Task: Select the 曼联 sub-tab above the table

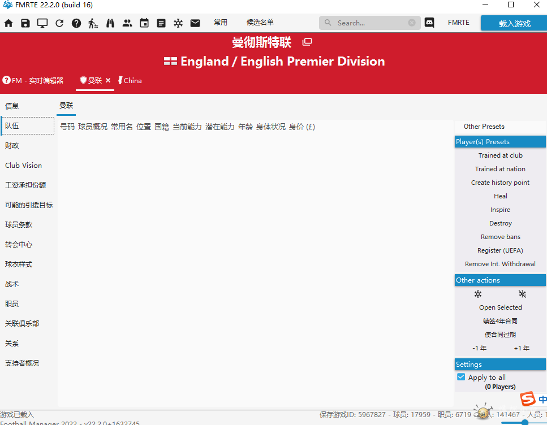Action: tap(66, 106)
